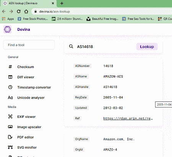Select the ASHandle value AS14618
The image size is (172, 157).
(110, 87)
